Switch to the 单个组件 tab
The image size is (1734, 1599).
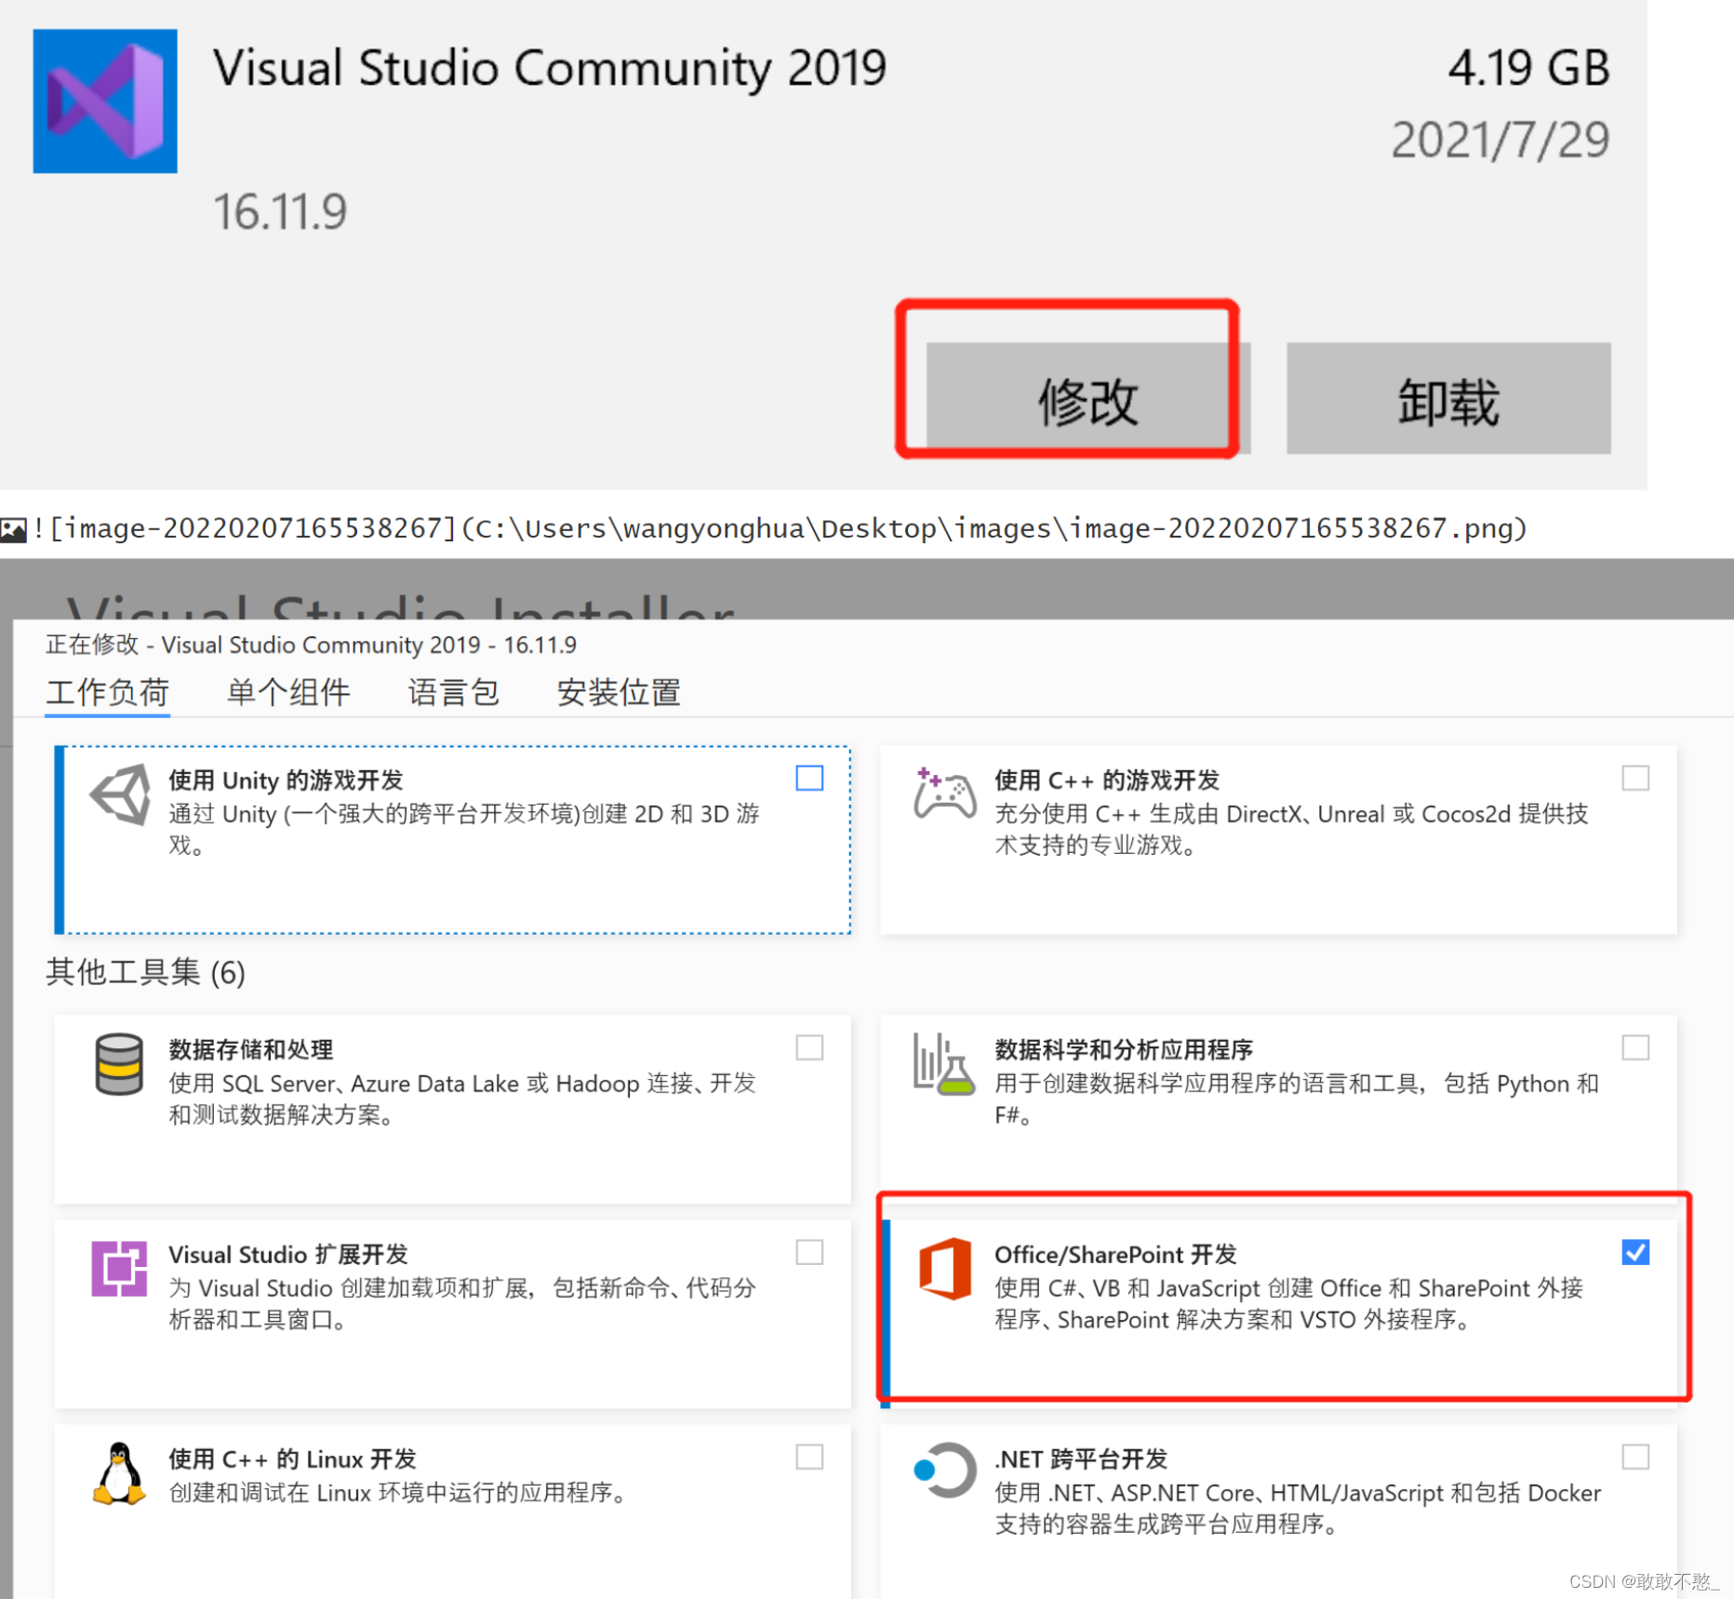288,693
